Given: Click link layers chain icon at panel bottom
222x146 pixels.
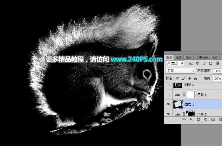Looking at the screenshot, I should (184, 119).
